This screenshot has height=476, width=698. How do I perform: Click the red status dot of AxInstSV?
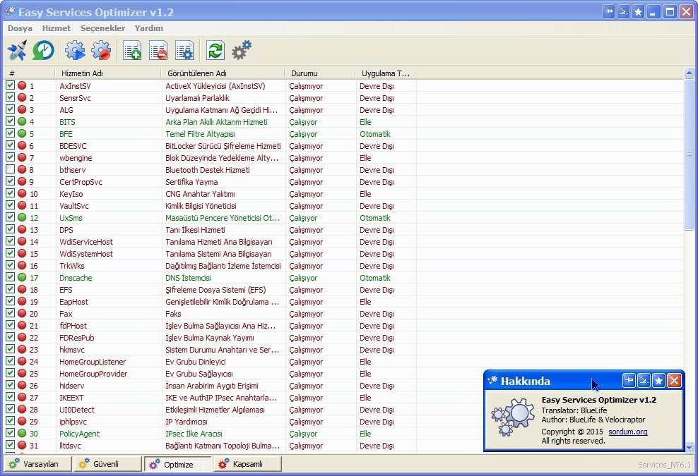click(22, 85)
